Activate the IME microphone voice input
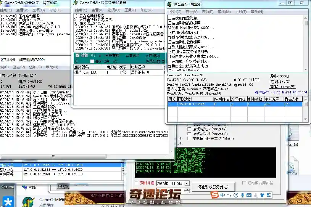The width and height of the screenshot is (311, 207). click(x=242, y=195)
